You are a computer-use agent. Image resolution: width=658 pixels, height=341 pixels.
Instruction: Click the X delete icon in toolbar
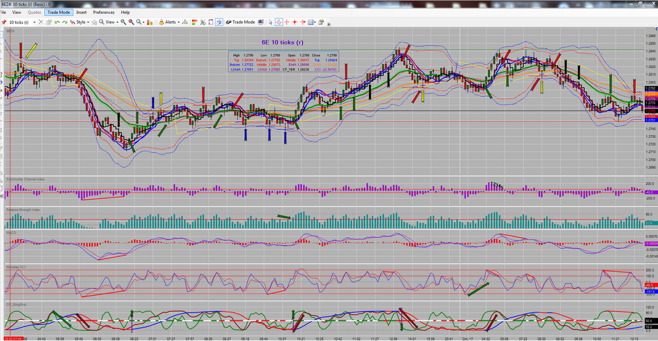click(x=41, y=22)
